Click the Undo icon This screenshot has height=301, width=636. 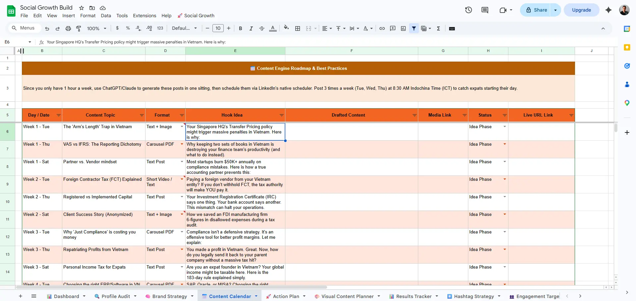[x=47, y=28]
